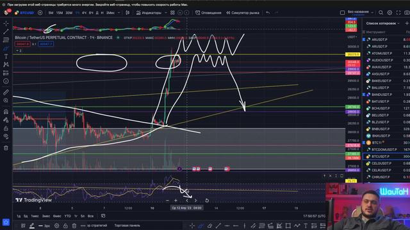Open the Индикаторы indicators dialog
The height and width of the screenshot is (230, 410).
[149, 13]
